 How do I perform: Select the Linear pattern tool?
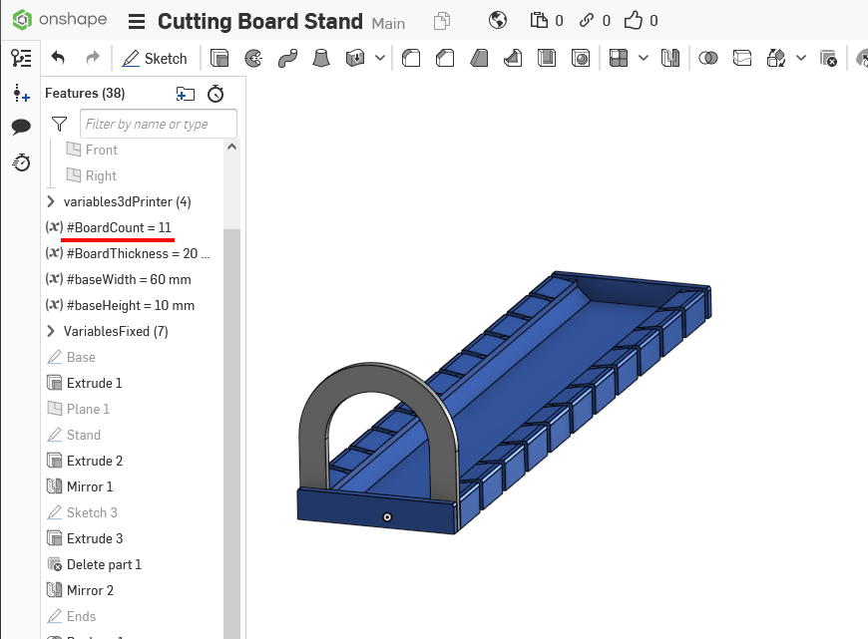[x=619, y=58]
